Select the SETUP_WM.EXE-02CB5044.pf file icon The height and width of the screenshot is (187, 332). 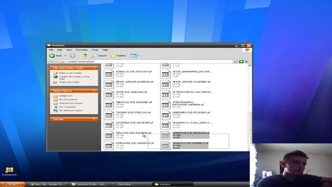coord(109,84)
